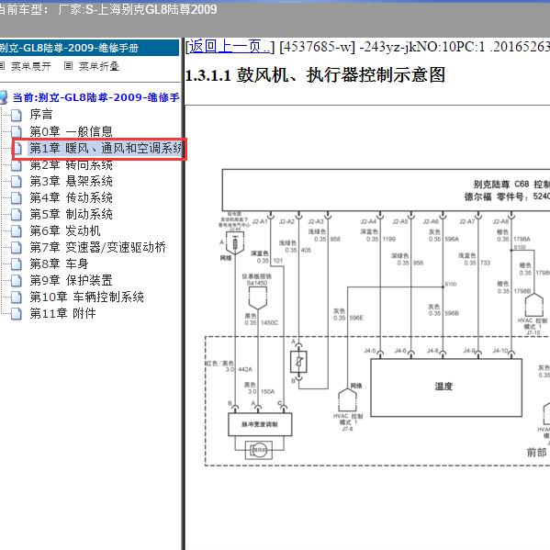Click the 别克陆尊 C68 控制 module box
Image resolution: width=550 pixels, height=550 pixels.
386,190
